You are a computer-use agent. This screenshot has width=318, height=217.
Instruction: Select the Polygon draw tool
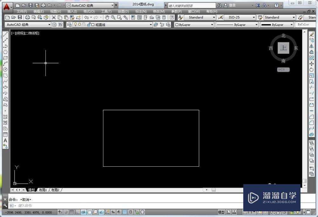click(5, 52)
